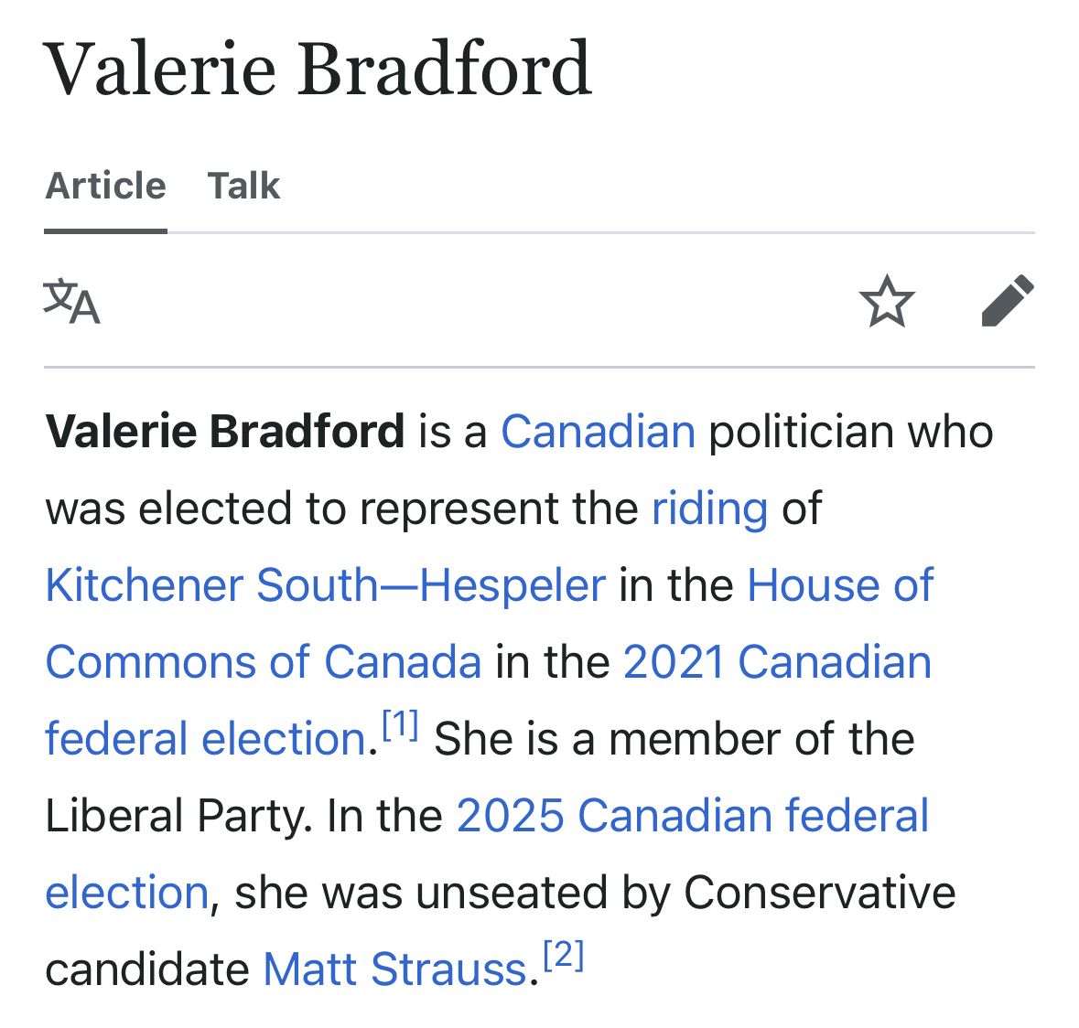Image resolution: width=1079 pixels, height=1028 pixels.
Task: Click the bold Valerie Bradford name in the paragraph
Action: pos(225,432)
